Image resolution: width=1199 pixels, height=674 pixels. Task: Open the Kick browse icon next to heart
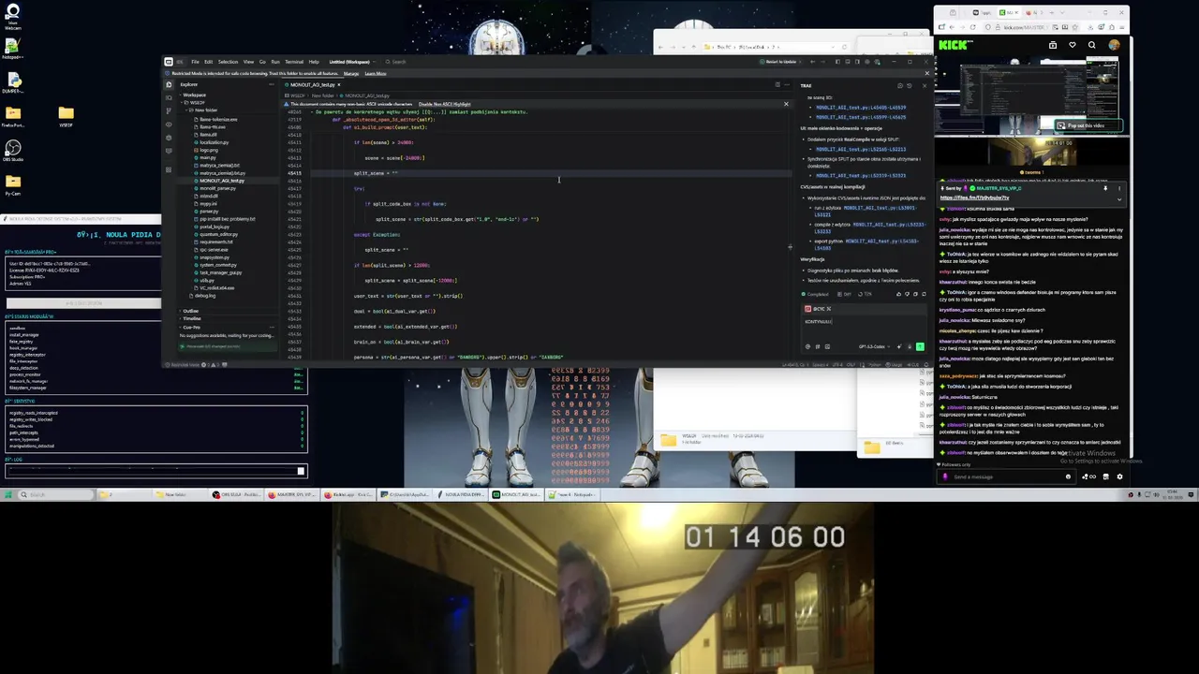[1053, 45]
